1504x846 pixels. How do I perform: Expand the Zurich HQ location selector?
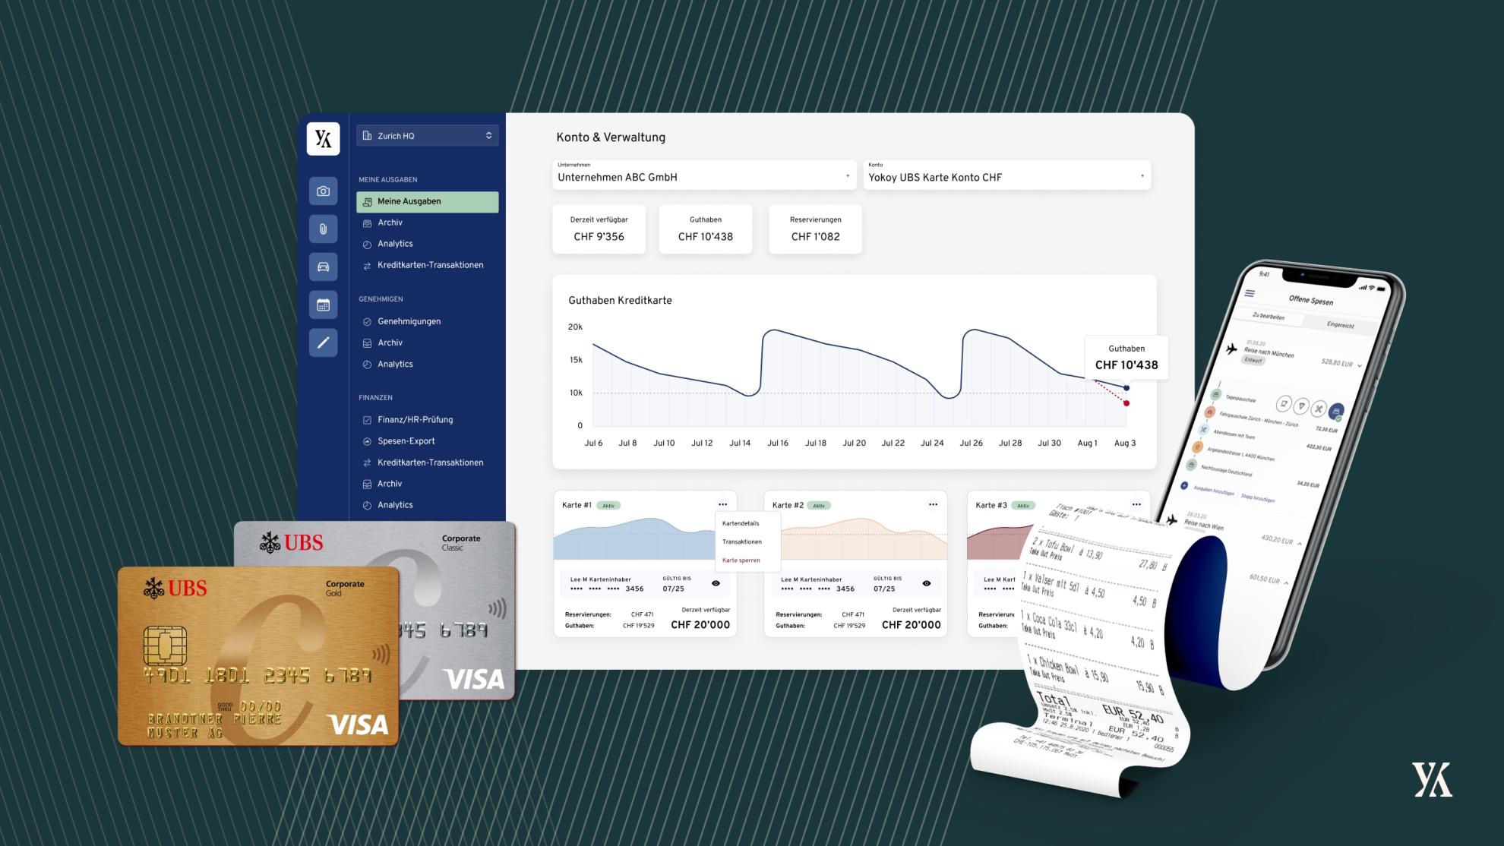click(427, 135)
